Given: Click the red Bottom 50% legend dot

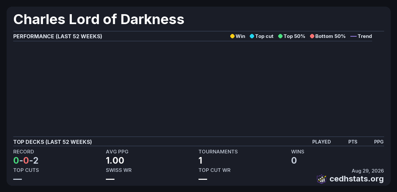Looking at the screenshot, I should [312, 36].
